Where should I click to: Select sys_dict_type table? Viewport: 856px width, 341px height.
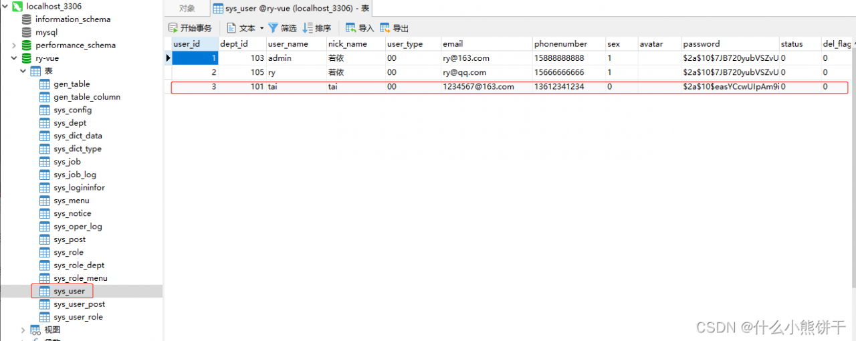[78, 149]
